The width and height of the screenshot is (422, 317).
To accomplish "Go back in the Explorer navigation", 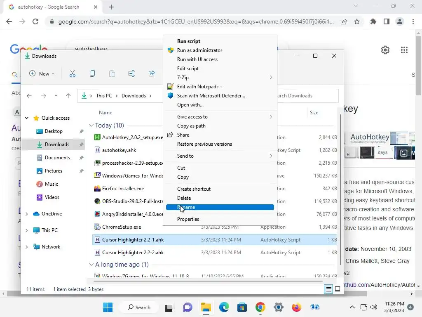I will tap(29, 96).
